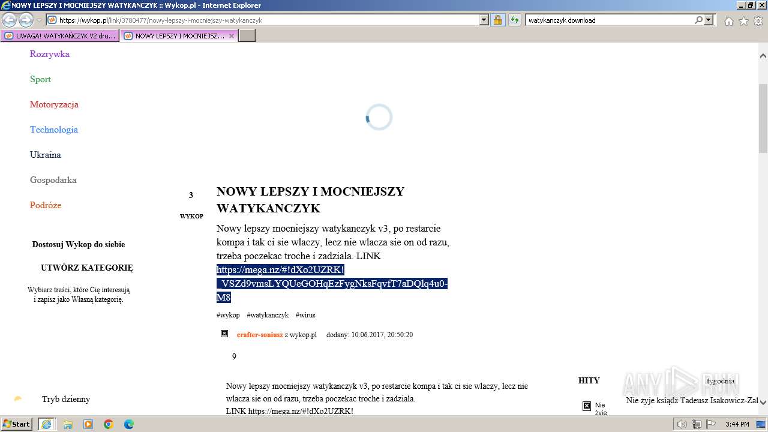Expand the address bar autocomplete dropdown
The height and width of the screenshot is (432, 768).
tap(484, 20)
